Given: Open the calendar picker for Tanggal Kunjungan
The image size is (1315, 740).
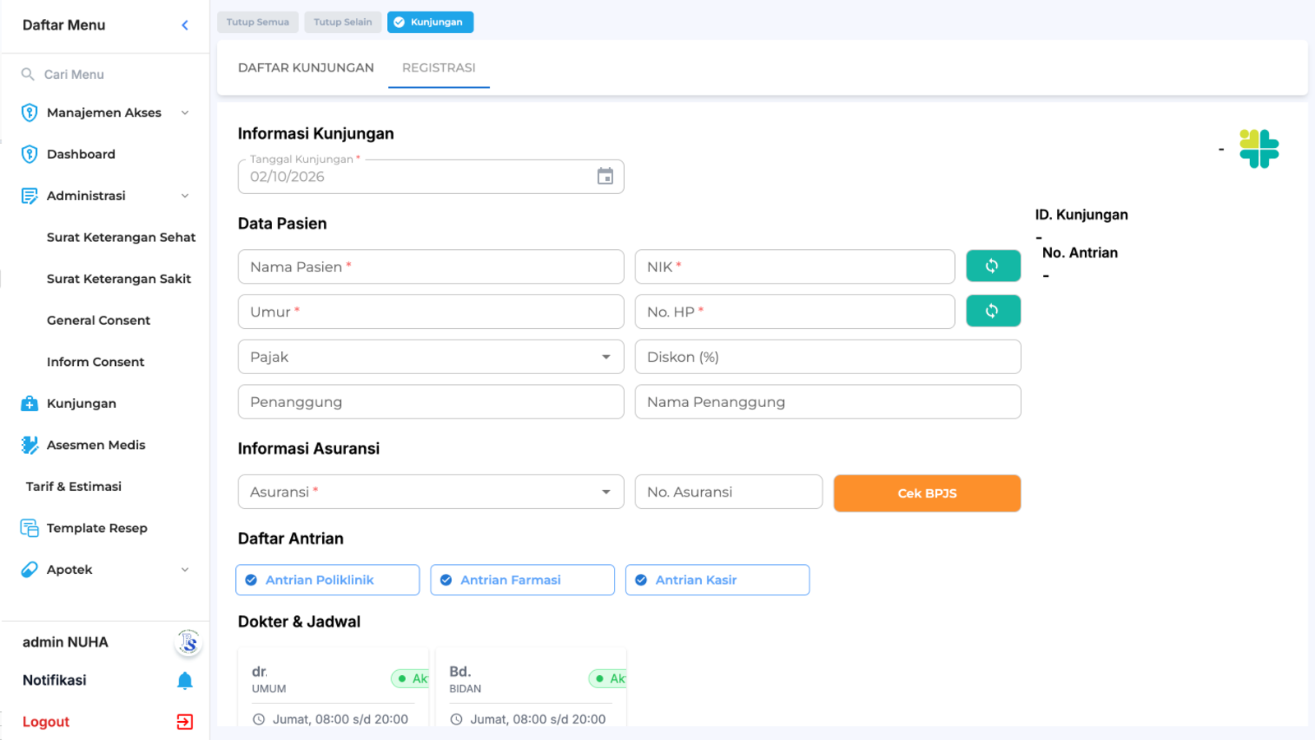Looking at the screenshot, I should point(605,176).
